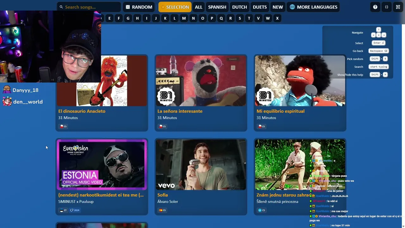Click the 'Show/hide this help' label
This screenshot has width=405, height=228.
click(x=350, y=75)
